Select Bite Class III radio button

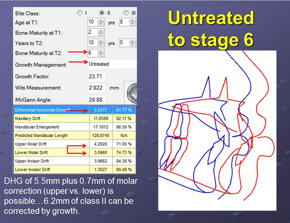[125, 12]
